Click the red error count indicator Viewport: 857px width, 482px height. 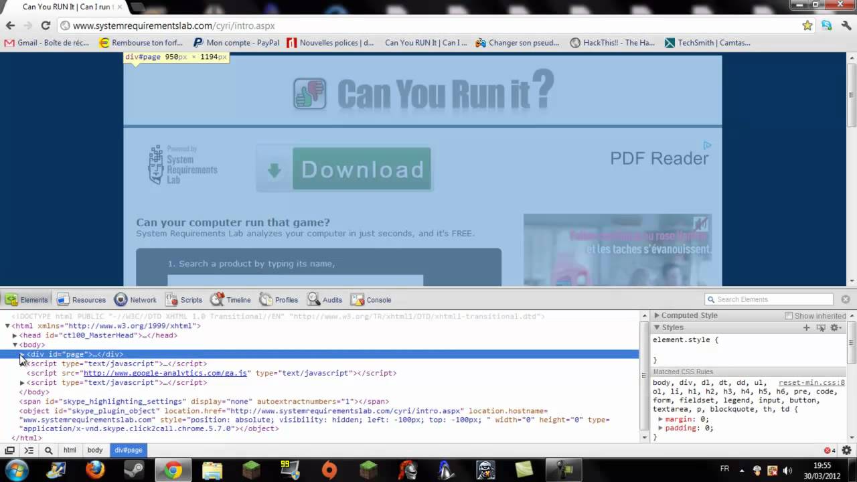pos(830,451)
